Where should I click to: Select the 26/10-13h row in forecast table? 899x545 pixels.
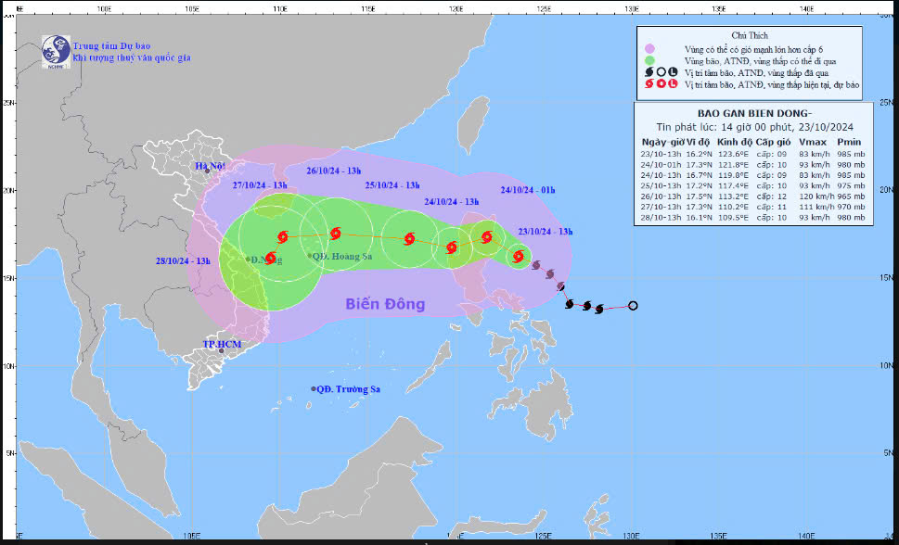click(x=752, y=197)
